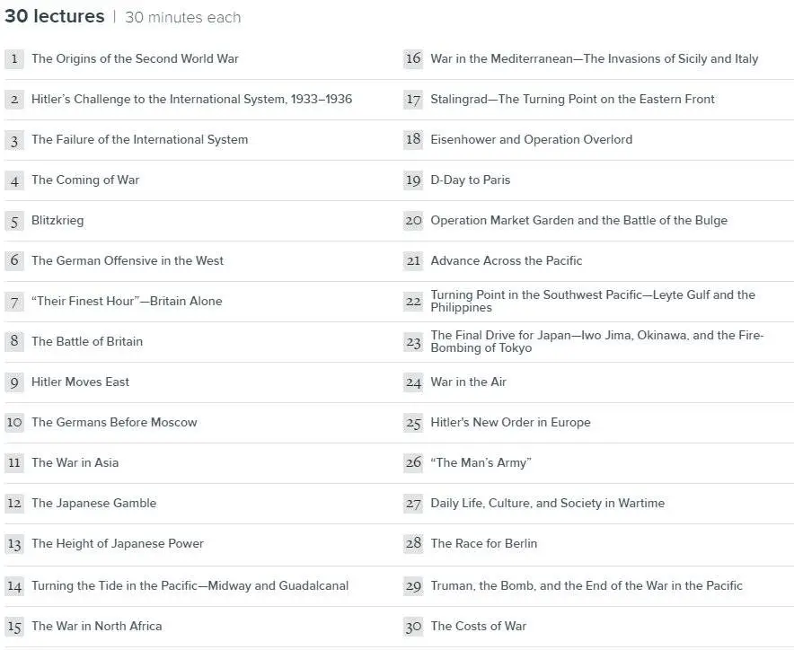Open 'The Japanese Gamble' lecture
794x650 pixels.
[x=93, y=504]
